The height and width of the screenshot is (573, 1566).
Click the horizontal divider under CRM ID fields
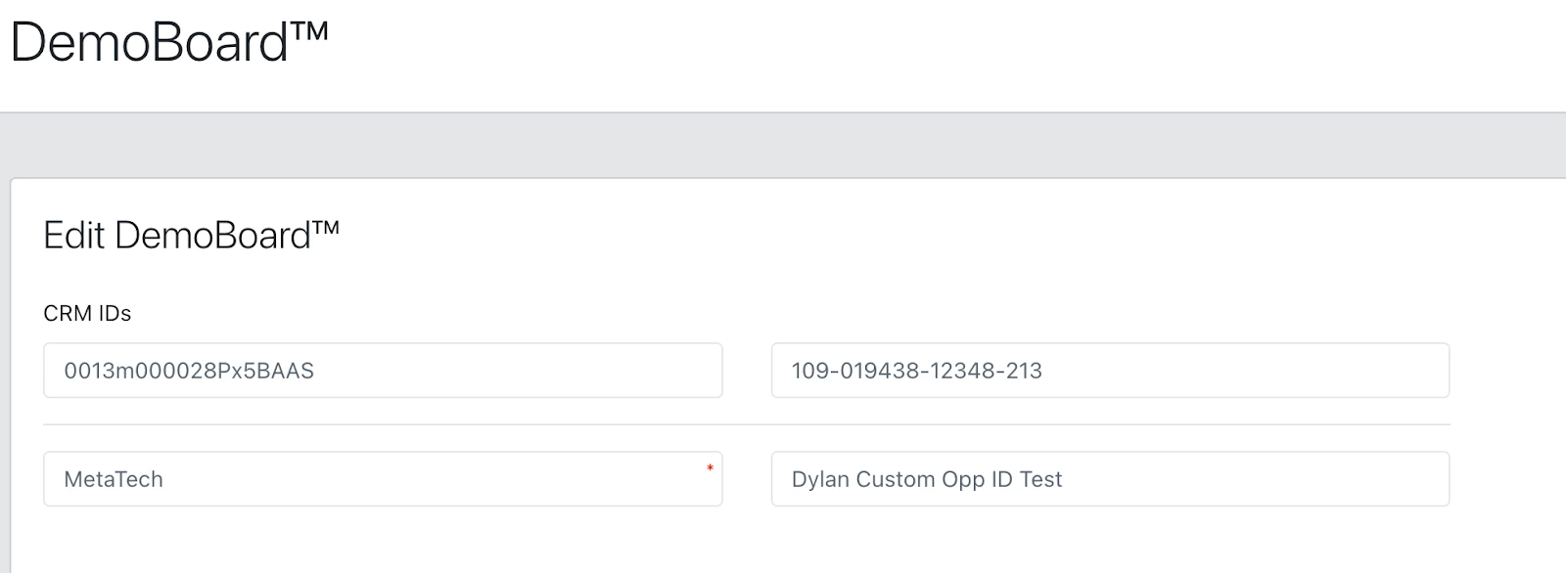[746, 424]
